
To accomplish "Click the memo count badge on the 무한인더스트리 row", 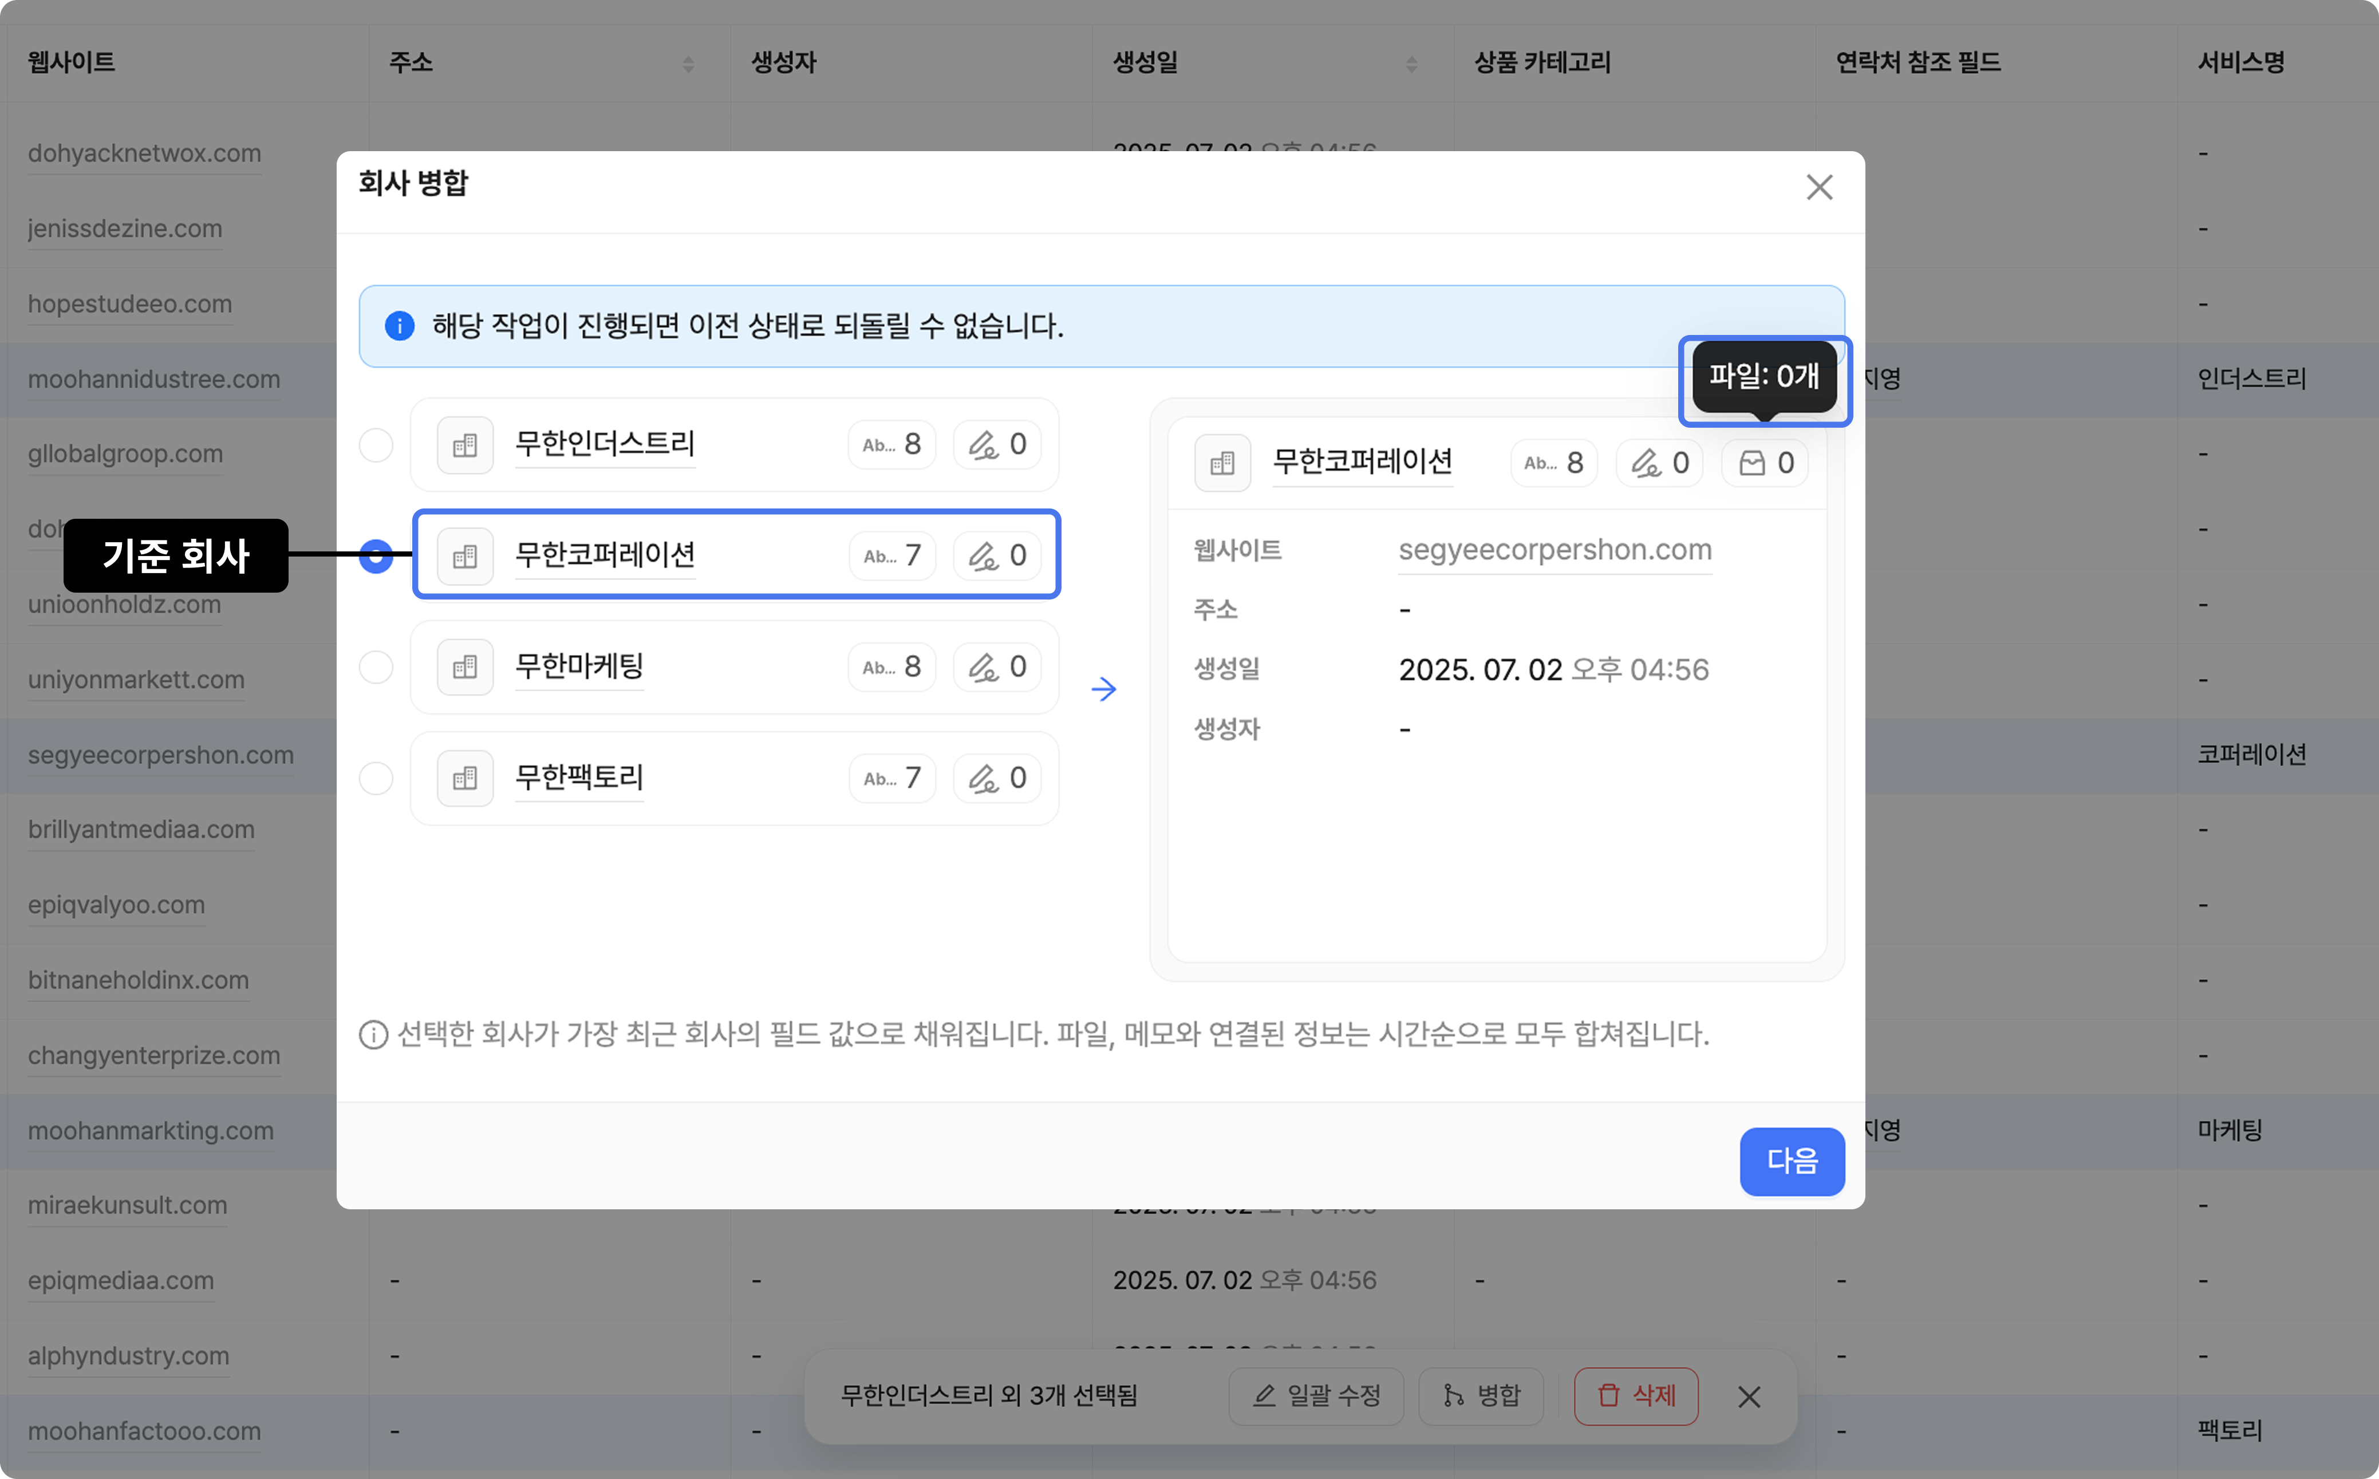I will [997, 445].
